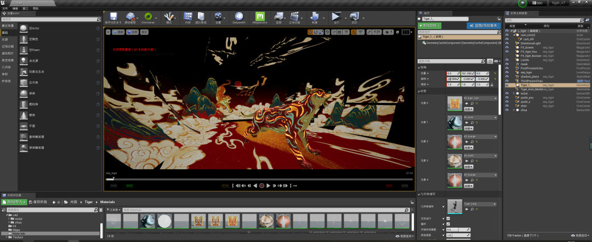
Task: Open the Tiger_tiang geometry cache dropdown
Action: [480, 204]
